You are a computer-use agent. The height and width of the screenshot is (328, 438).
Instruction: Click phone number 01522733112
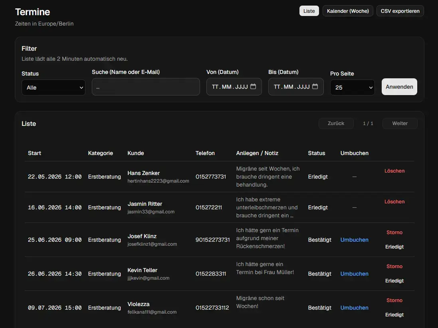pyautogui.click(x=212, y=308)
